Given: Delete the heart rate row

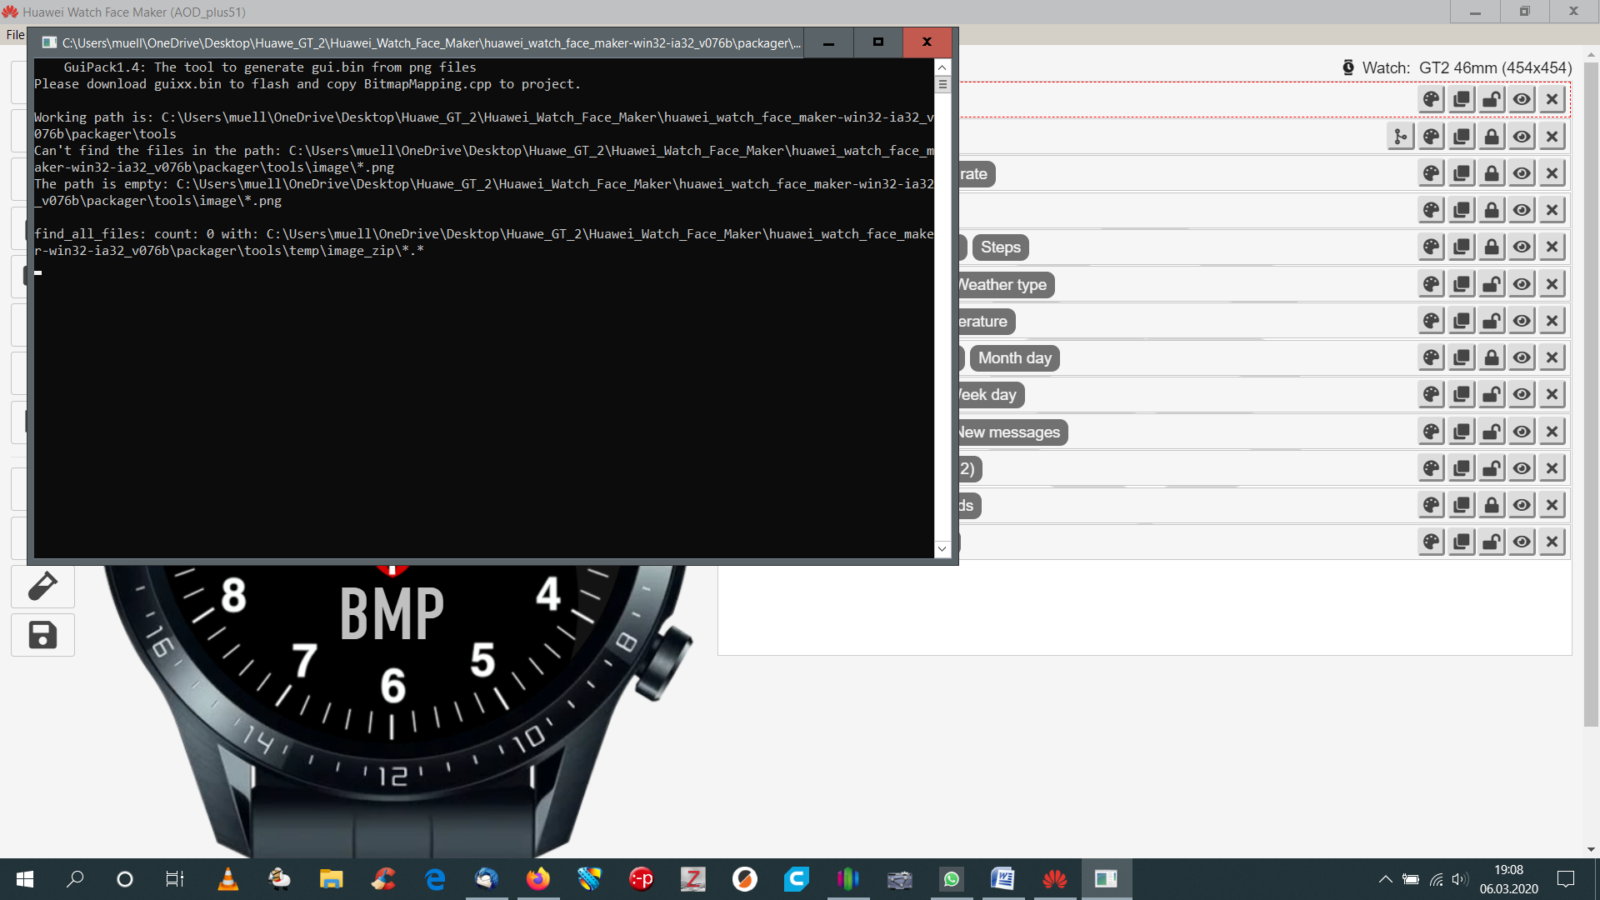Looking at the screenshot, I should point(1552,173).
